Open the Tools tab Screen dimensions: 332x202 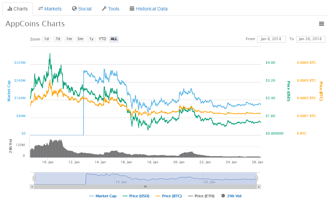coord(111,9)
